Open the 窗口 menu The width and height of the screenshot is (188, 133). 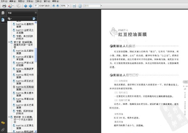tap(47, 1)
